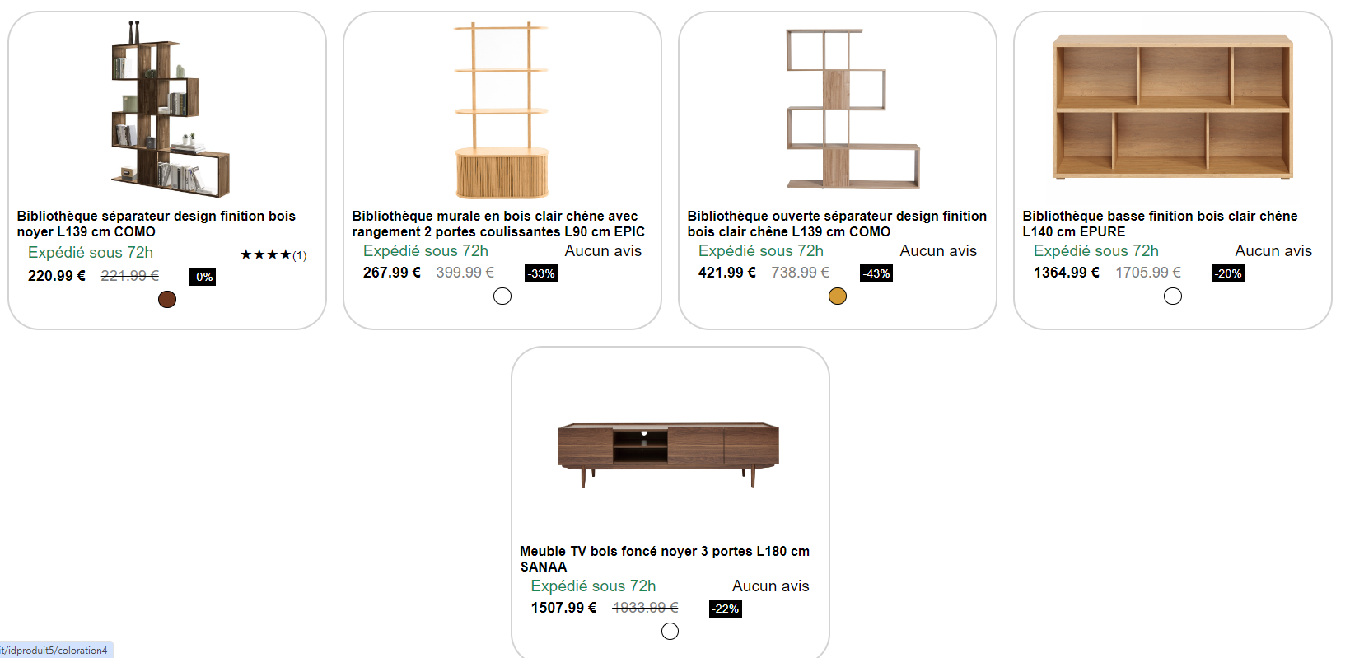
Task: Select the brown walnut color swatch
Action: [x=167, y=300]
